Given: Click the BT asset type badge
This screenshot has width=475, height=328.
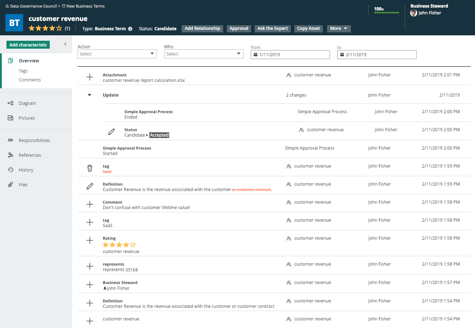Looking at the screenshot, I should pyautogui.click(x=14, y=23).
